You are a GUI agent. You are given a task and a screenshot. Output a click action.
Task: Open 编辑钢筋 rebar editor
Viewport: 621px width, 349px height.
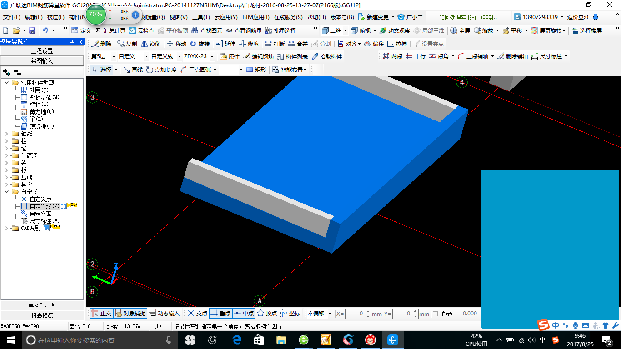point(258,56)
